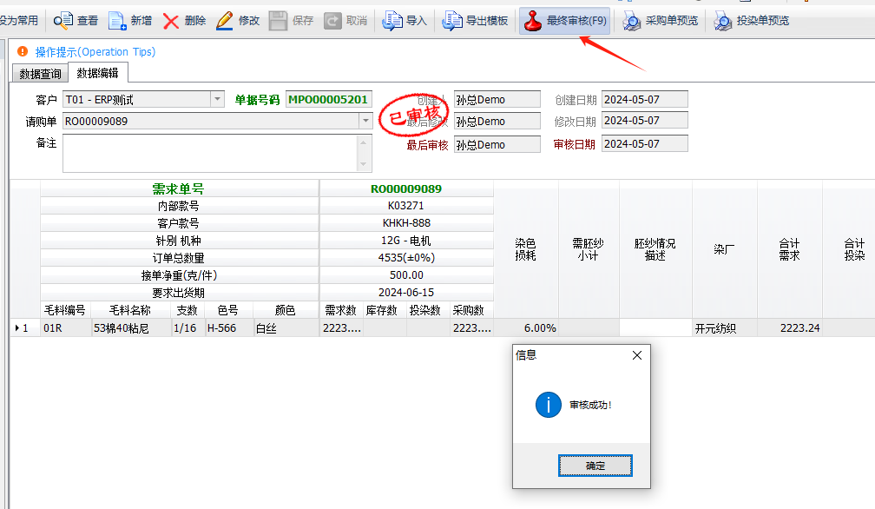Viewport: 875px width, 509px height.
Task: Click the red X 删除 delete icon
Action: click(x=171, y=21)
